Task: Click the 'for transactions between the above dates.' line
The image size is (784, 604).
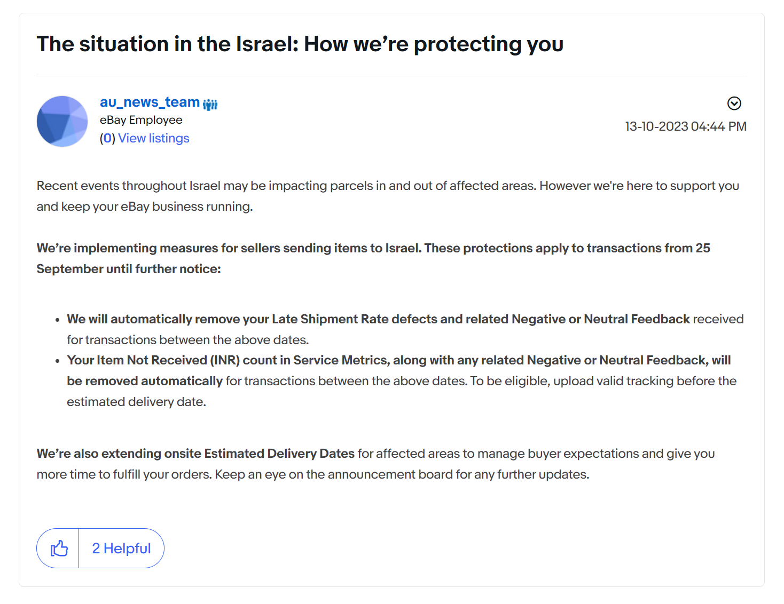Action: click(x=187, y=340)
